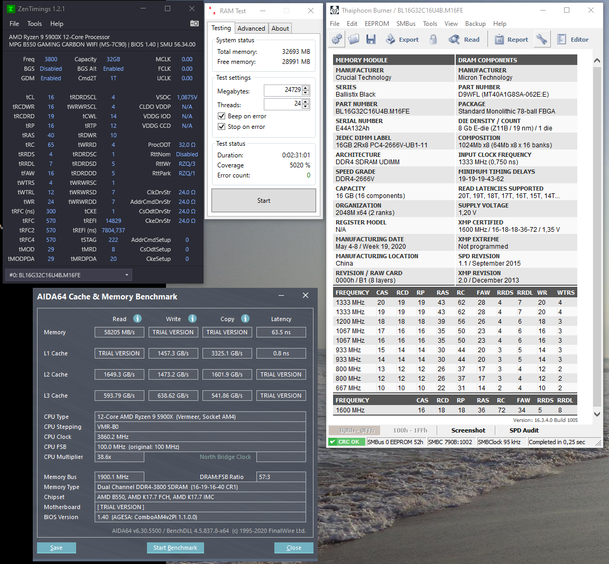The height and width of the screenshot is (564, 609).
Task: Click the Memory Bus 1900.1 MHz field
Action: (x=119, y=477)
